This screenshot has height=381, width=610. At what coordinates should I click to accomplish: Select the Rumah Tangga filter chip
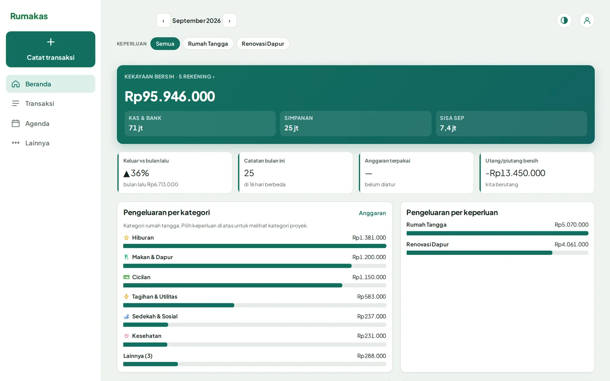208,44
